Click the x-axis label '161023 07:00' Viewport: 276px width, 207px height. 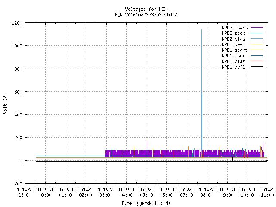tap(187, 192)
